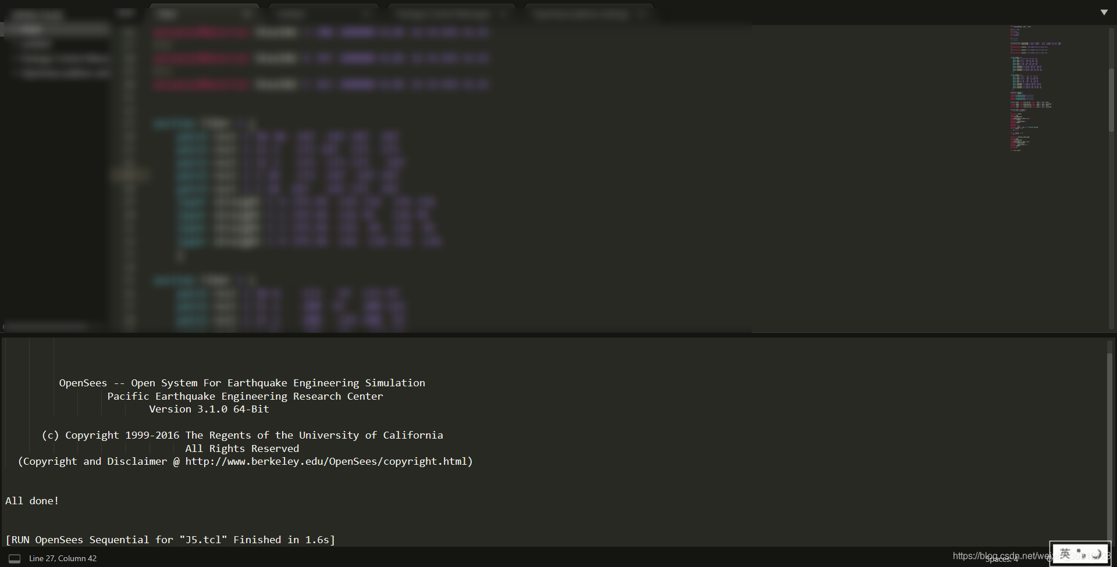The image size is (1117, 567).
Task: Open the tab list dropdown arrow
Action: click(1104, 12)
